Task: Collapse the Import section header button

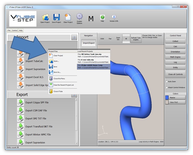Action: [x=74, y=37]
